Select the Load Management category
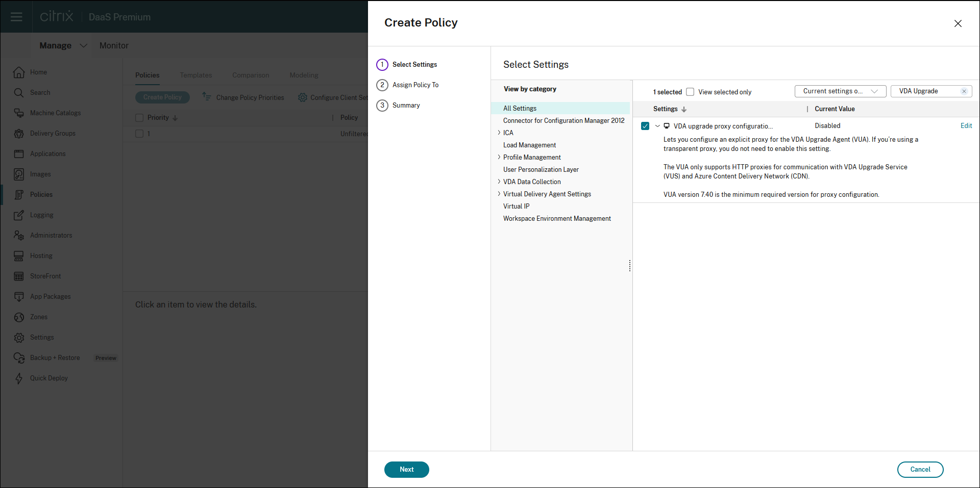This screenshot has height=488, width=980. pos(529,145)
